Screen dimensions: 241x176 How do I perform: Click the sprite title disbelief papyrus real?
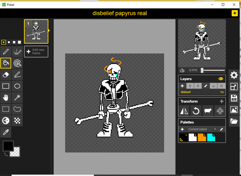pyautogui.click(x=120, y=13)
